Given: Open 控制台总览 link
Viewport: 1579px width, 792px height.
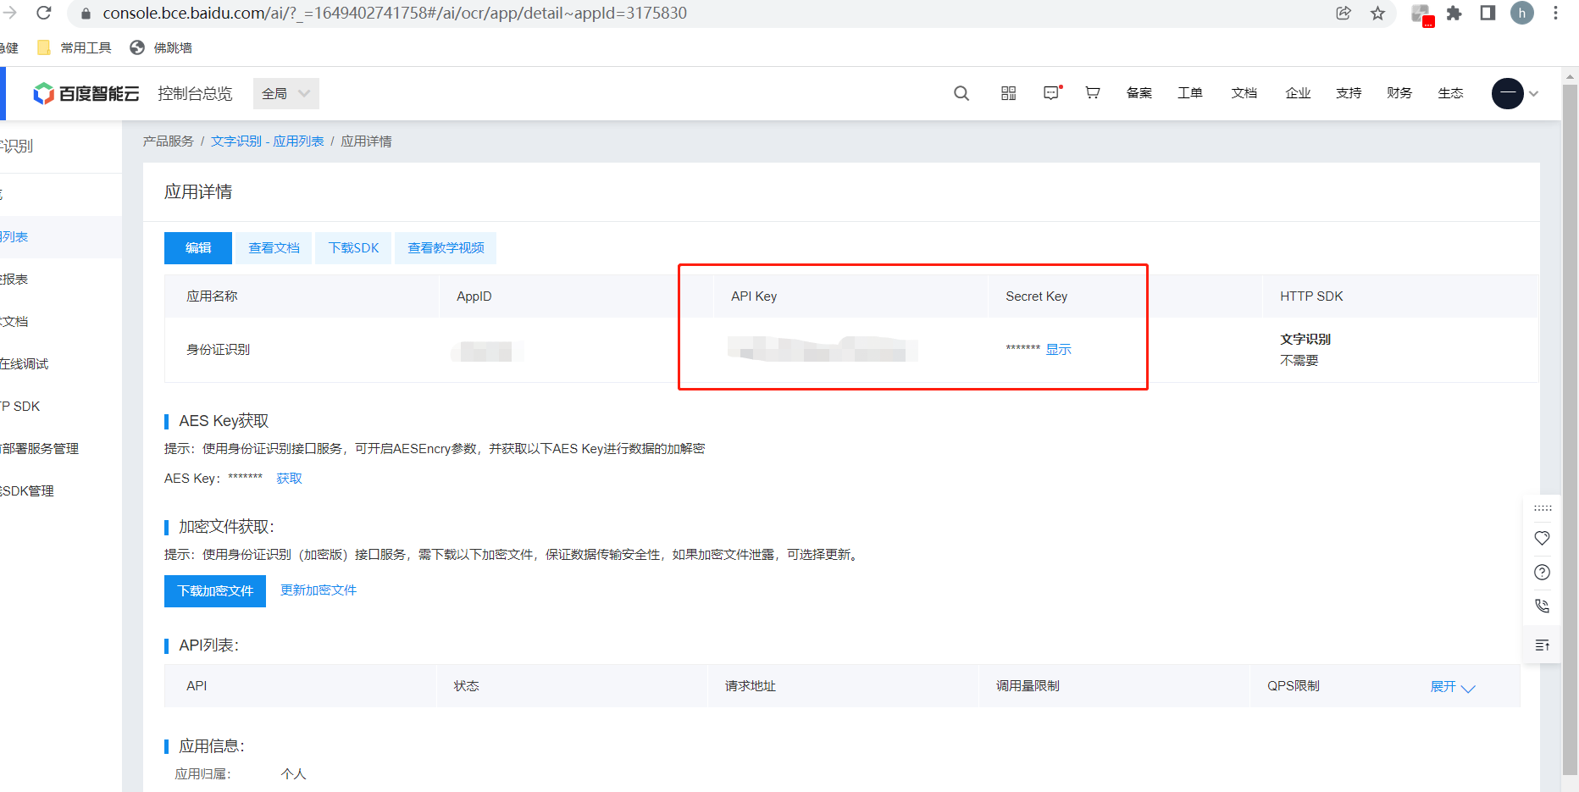Looking at the screenshot, I should 195,93.
